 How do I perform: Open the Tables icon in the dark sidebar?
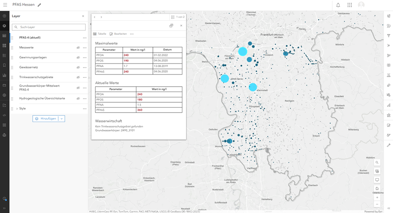click(4, 36)
